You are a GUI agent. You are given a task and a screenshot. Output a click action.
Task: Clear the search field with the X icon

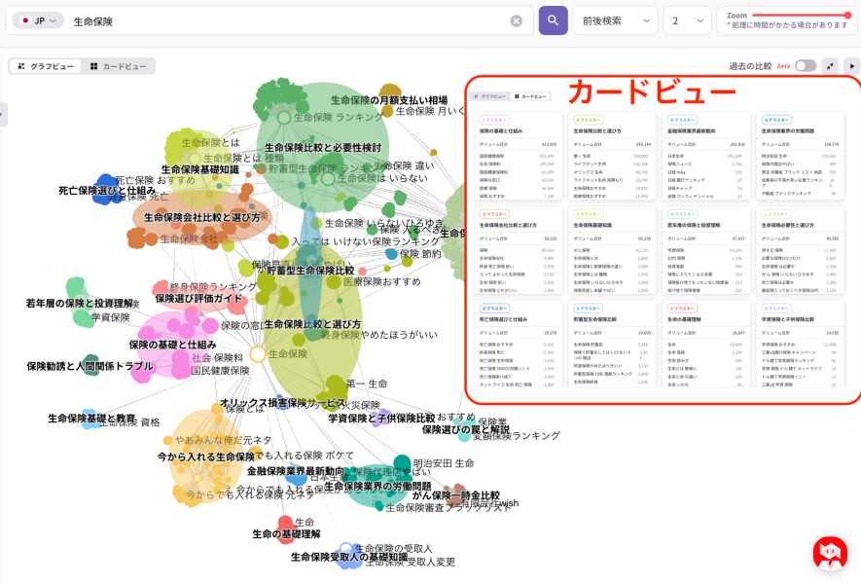point(516,20)
